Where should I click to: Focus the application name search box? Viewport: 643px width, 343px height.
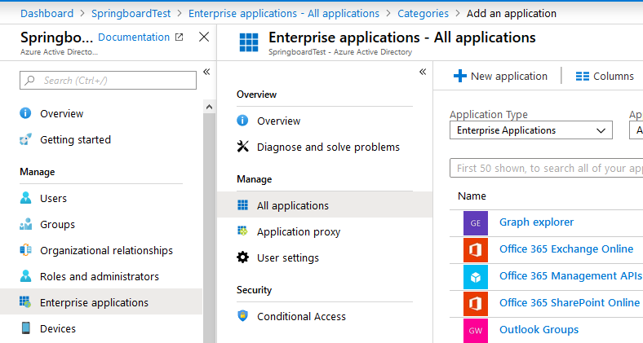tap(546, 168)
